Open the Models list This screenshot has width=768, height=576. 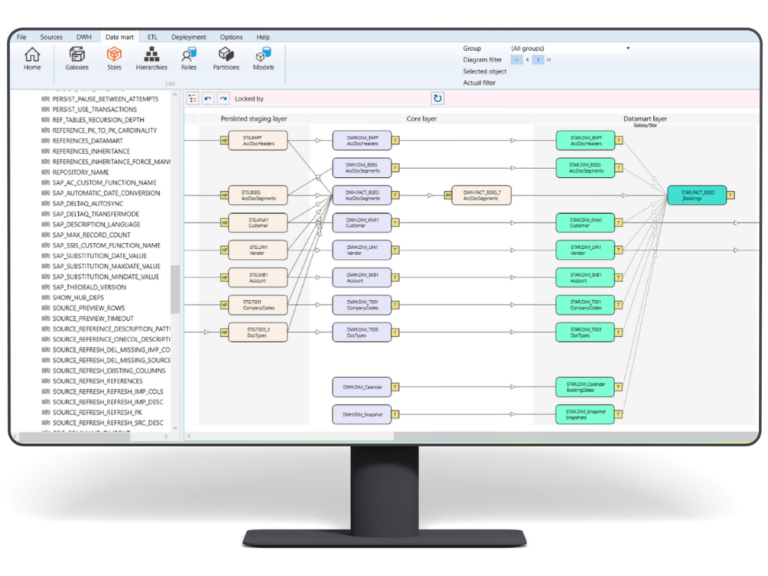click(x=263, y=57)
